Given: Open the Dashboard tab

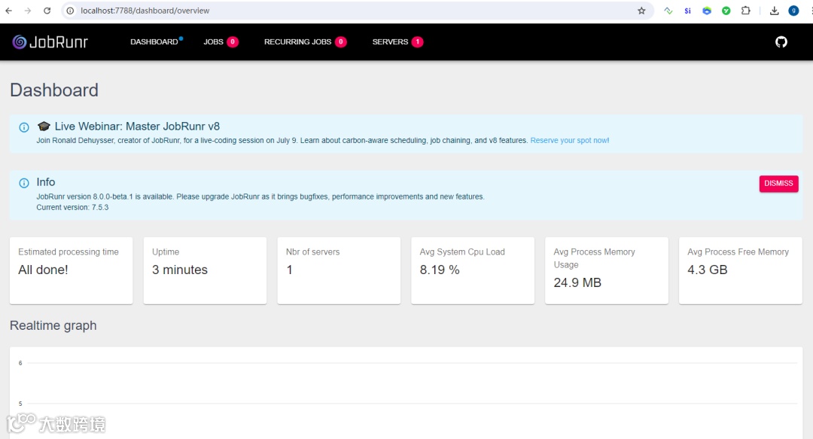Looking at the screenshot, I should (x=154, y=42).
